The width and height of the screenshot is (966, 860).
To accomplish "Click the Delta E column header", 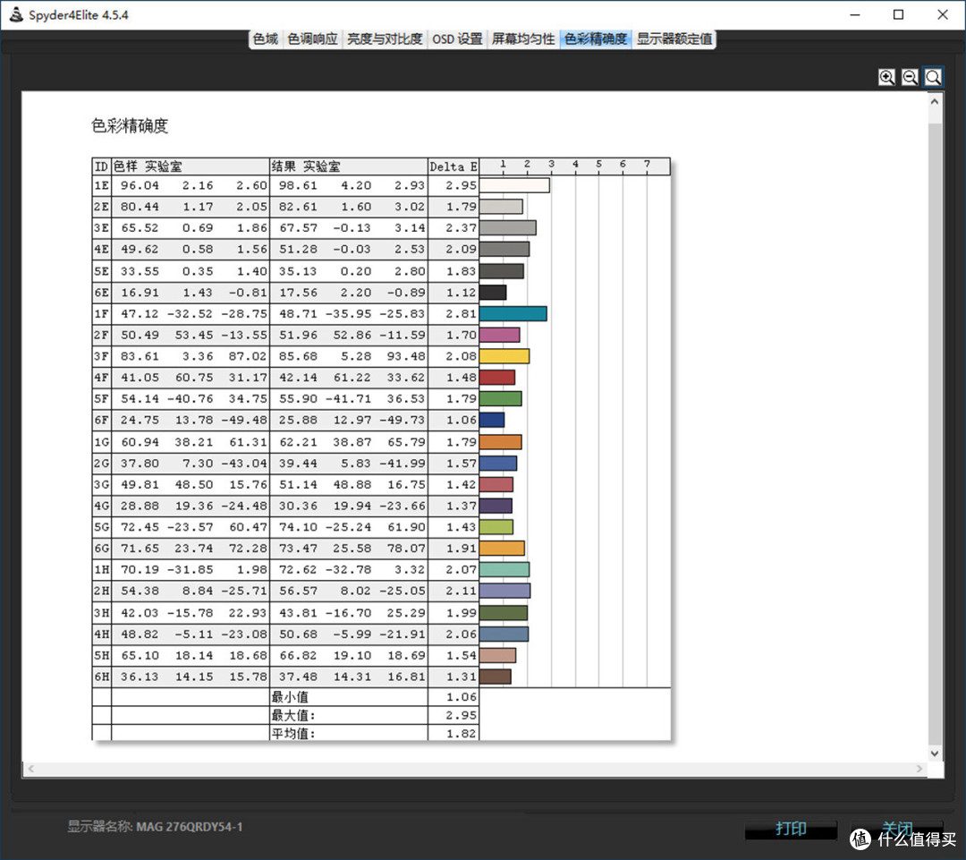I will (453, 166).
